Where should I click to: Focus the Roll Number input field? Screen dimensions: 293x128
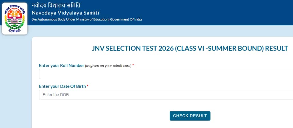pos(166,74)
